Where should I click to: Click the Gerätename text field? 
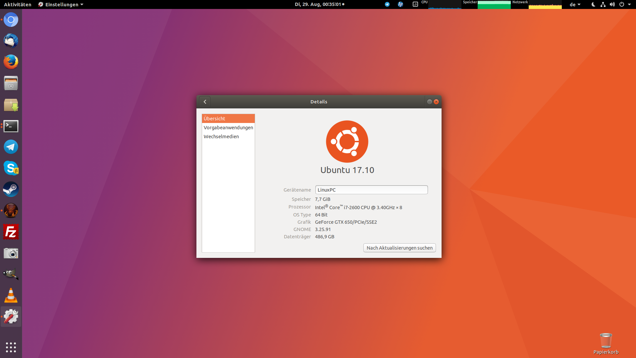(x=371, y=190)
